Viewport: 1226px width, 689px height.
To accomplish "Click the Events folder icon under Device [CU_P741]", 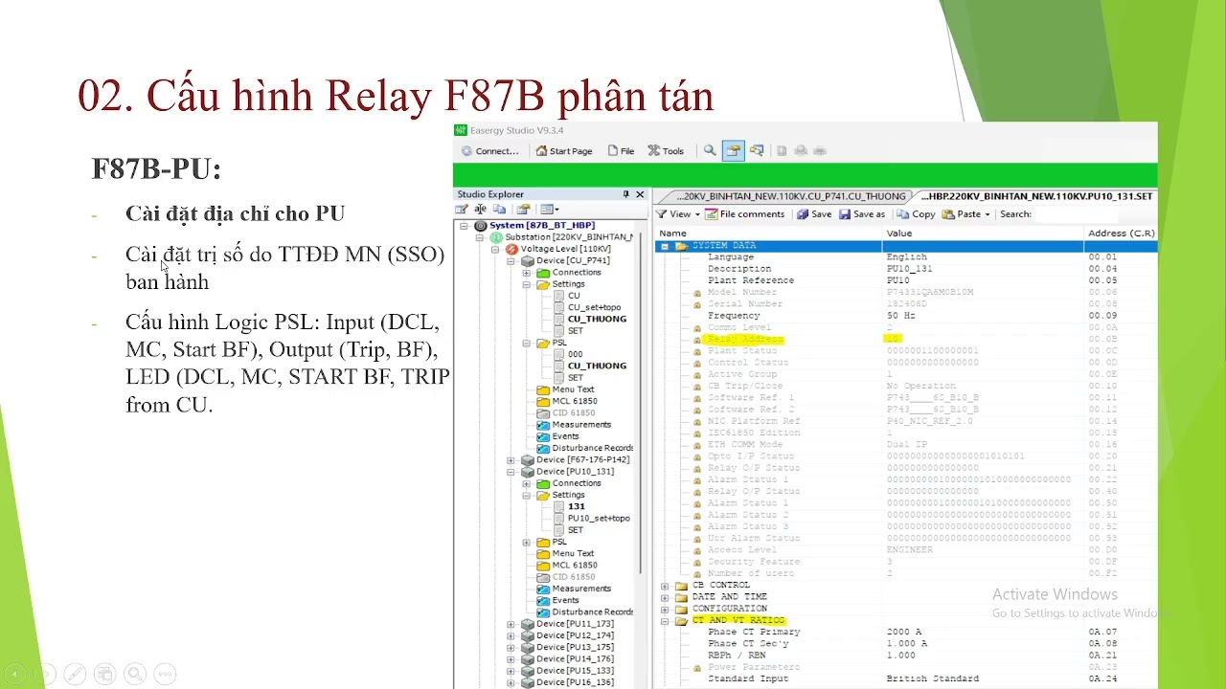I will [x=543, y=436].
